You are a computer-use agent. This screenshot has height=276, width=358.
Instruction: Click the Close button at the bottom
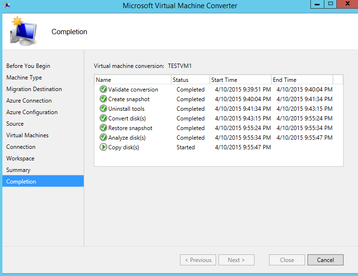click(287, 260)
